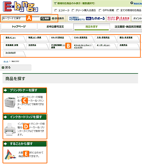
Task: Check the グリーン購入法適合 checkbox
Action: [x=73, y=10]
